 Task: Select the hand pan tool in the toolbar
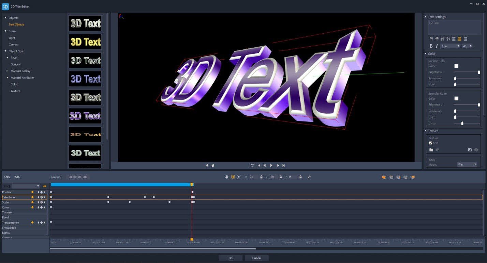(227, 177)
